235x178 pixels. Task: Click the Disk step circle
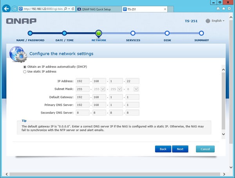tap(167, 33)
